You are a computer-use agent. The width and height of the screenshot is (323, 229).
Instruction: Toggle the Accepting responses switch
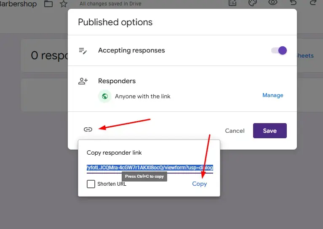coord(279,50)
